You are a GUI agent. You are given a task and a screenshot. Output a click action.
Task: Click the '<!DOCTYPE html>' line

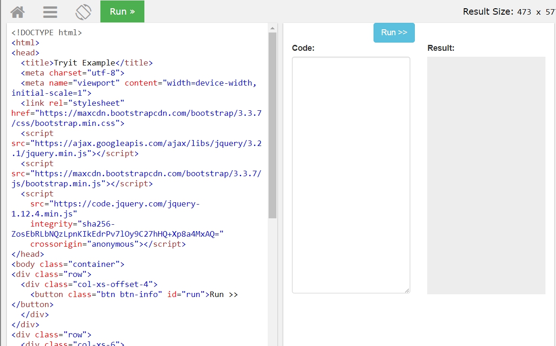(47, 33)
